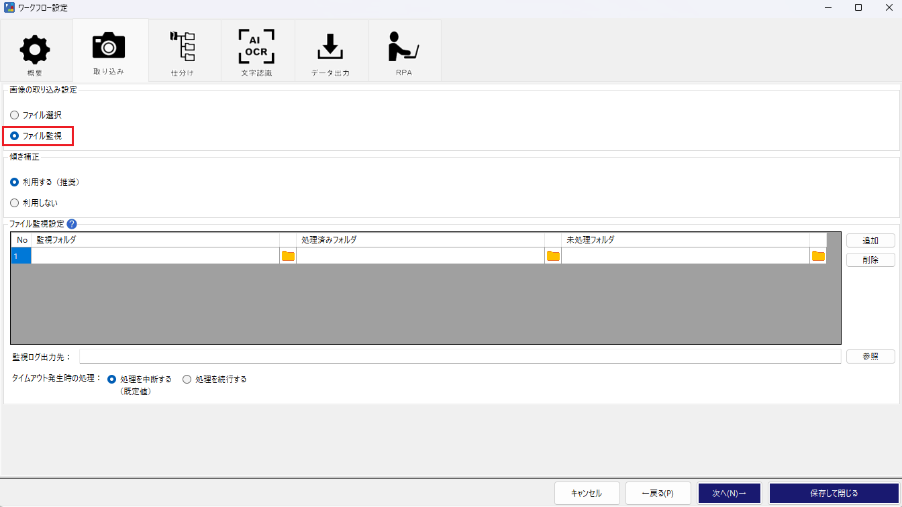The image size is (902, 507).
Task: Click the 処理済みフォルダ cell in row 1
Action: click(420, 256)
